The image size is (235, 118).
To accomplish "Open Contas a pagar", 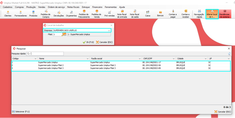I will click(x=173, y=14).
